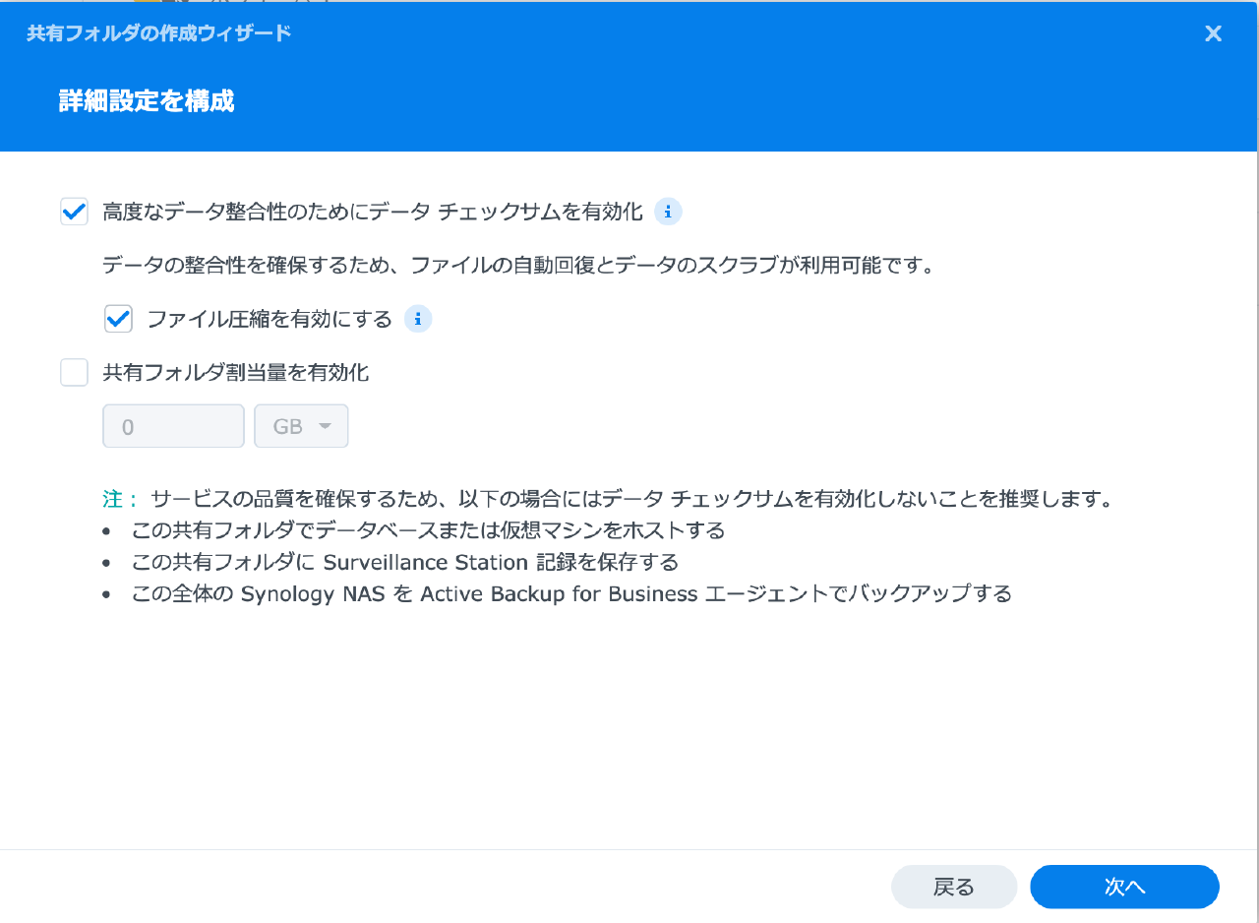1259x923 pixels.
Task: Go back with the 戻る button
Action: (953, 887)
